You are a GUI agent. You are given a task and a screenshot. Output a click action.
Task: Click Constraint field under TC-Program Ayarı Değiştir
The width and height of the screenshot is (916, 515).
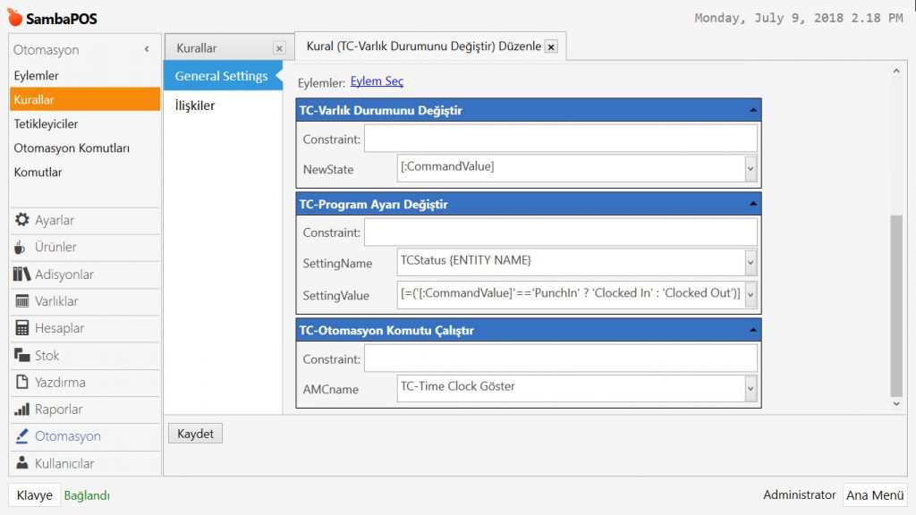click(x=561, y=232)
